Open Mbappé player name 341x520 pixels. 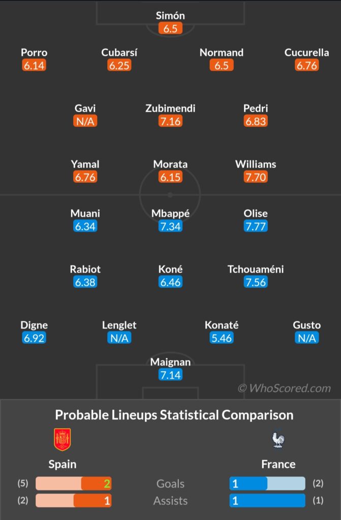170,214
